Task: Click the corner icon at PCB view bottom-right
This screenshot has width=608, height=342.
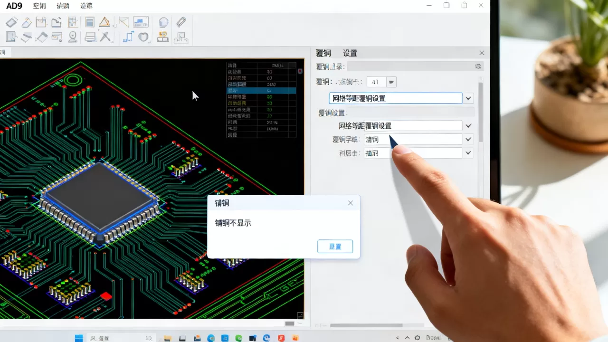Action: coord(300,315)
